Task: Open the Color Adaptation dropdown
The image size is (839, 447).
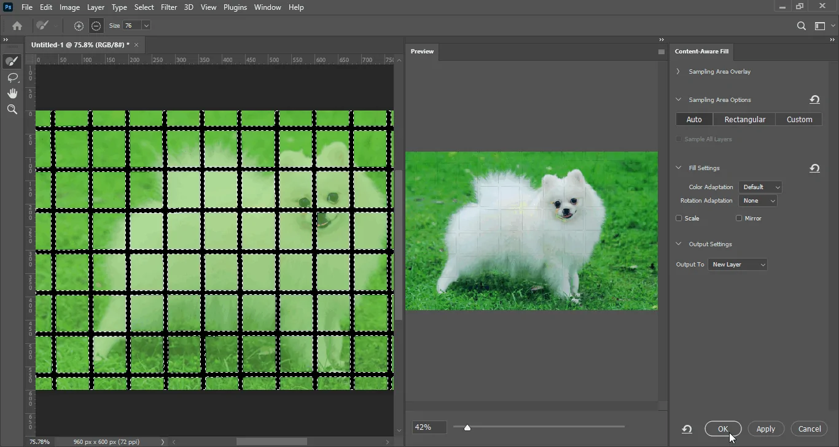Action: 760,187
